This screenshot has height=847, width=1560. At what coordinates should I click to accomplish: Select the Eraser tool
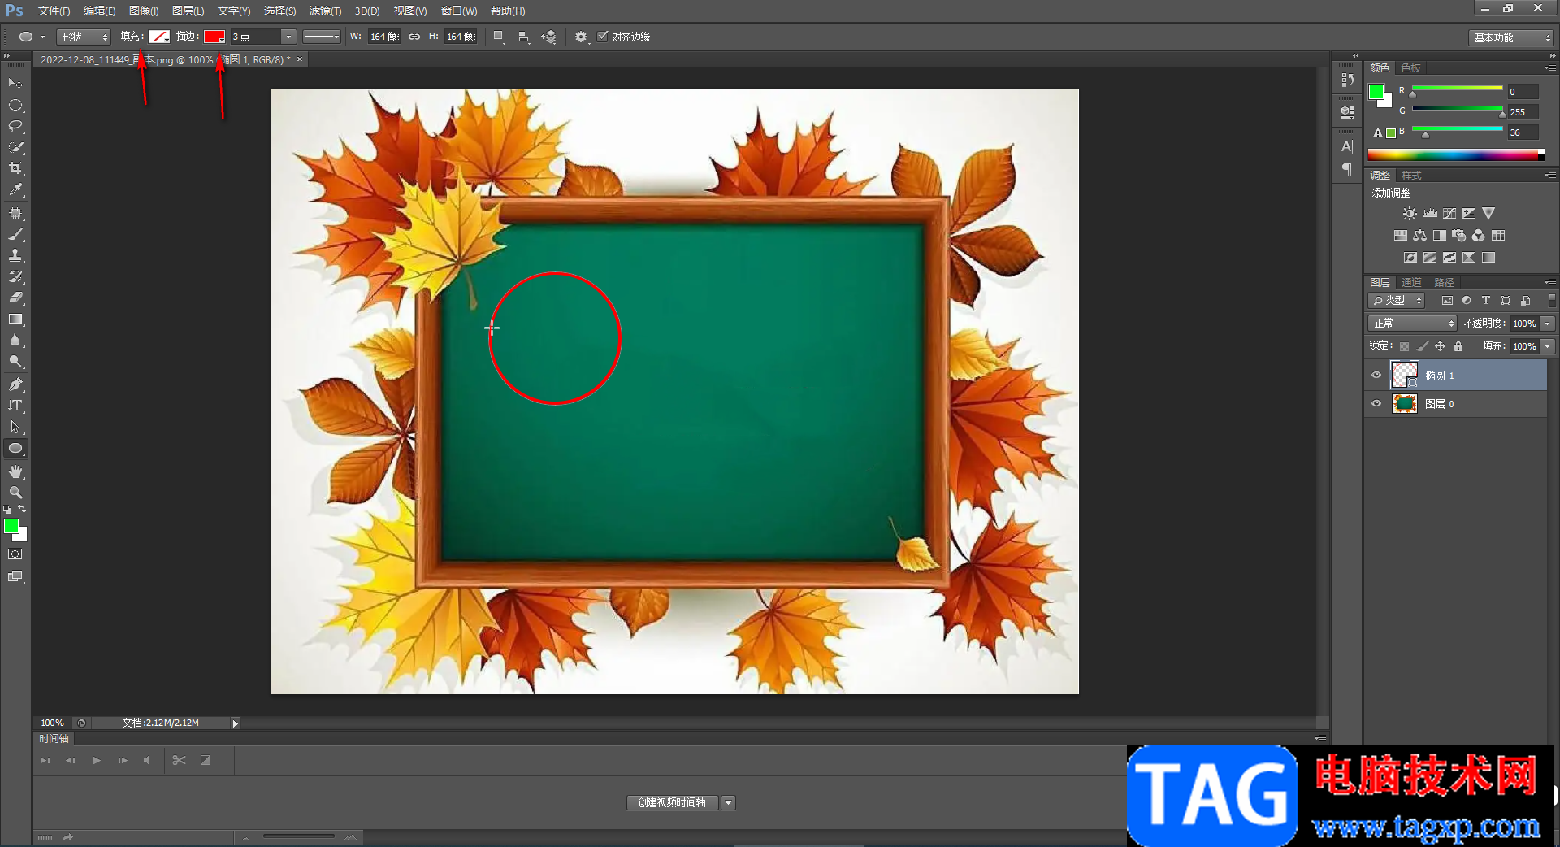[15, 298]
